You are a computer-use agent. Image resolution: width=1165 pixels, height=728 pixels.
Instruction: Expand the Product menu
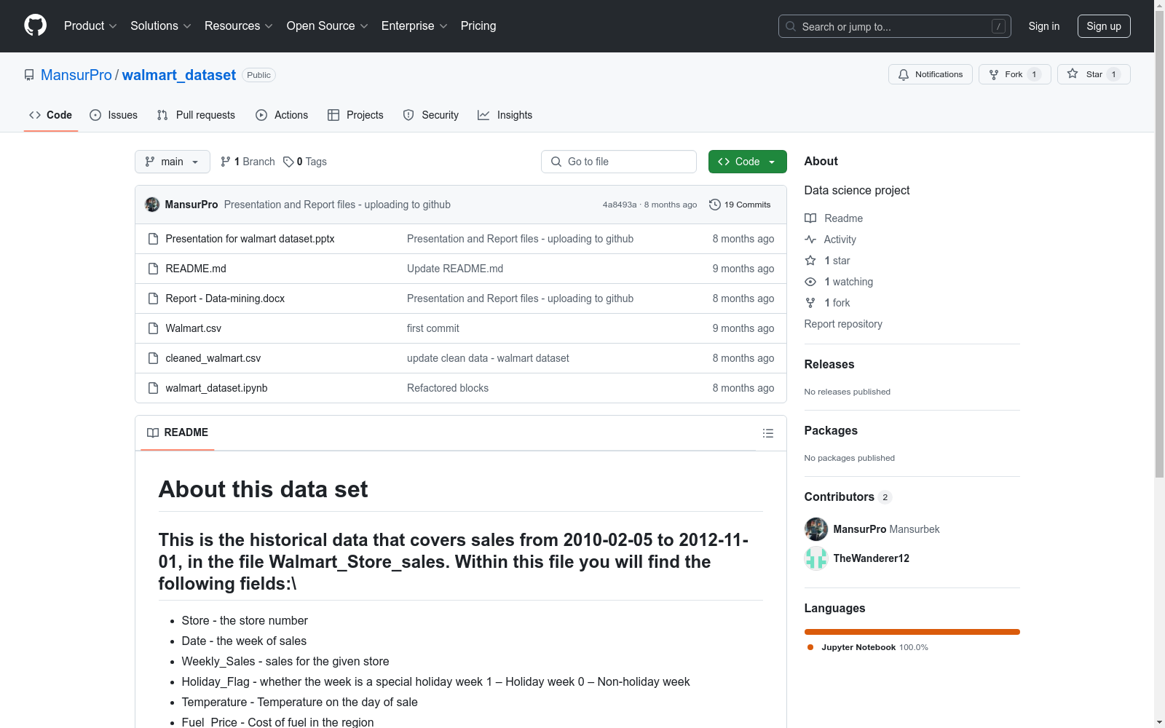click(90, 25)
